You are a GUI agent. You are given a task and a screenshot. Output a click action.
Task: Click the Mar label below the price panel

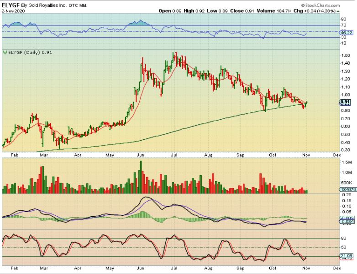(x=44, y=155)
